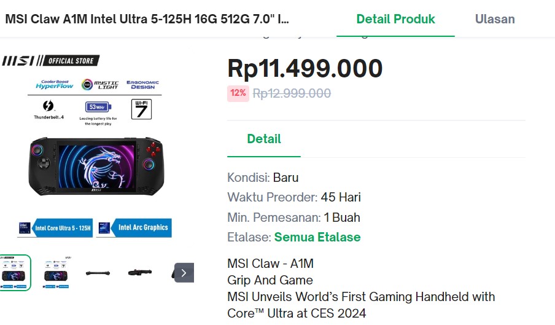Click the 12% discount badge
The height and width of the screenshot is (325, 555).
(x=238, y=93)
